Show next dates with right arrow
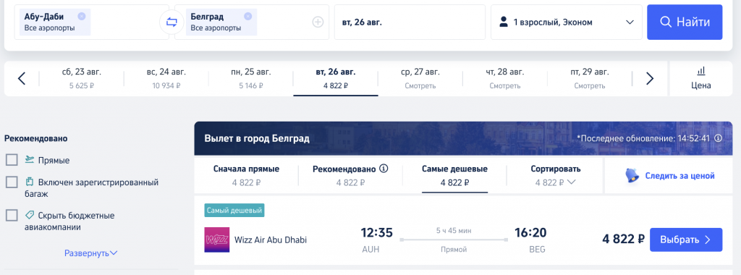The width and height of the screenshot is (741, 275). pos(650,78)
